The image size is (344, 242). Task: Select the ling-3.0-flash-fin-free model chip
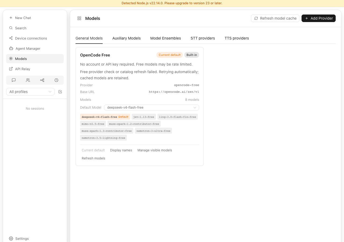(178, 117)
